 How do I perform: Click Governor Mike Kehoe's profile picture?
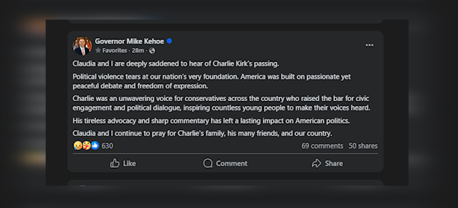(82, 46)
